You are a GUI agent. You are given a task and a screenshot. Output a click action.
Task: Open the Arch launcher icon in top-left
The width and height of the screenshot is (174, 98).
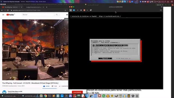point(1,2)
